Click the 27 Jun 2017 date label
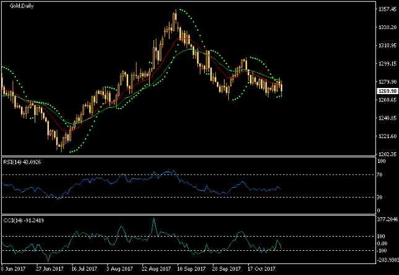Image resolution: width=399 pixels, height=275 pixels. 49,269
